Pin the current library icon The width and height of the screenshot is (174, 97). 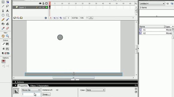click(167, 4)
